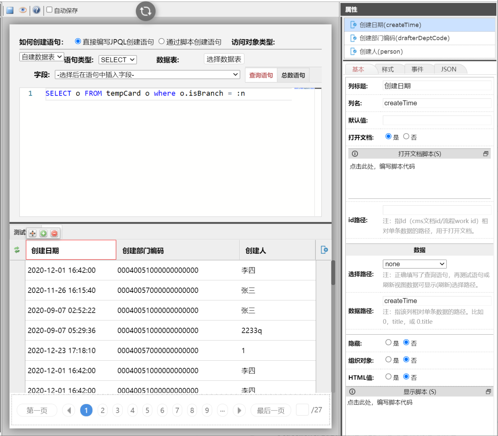Enable the 自动保存 checkbox
The height and width of the screenshot is (436, 498).
[49, 10]
